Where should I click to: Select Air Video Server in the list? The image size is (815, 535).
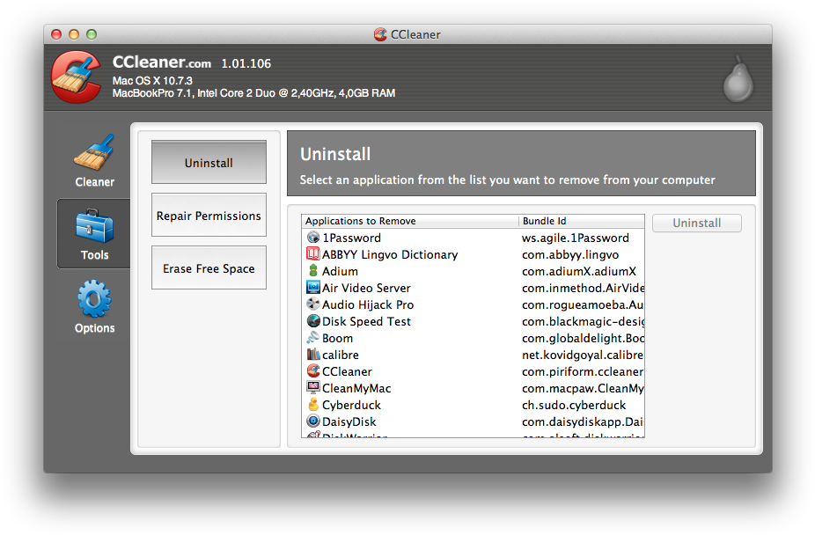(366, 288)
